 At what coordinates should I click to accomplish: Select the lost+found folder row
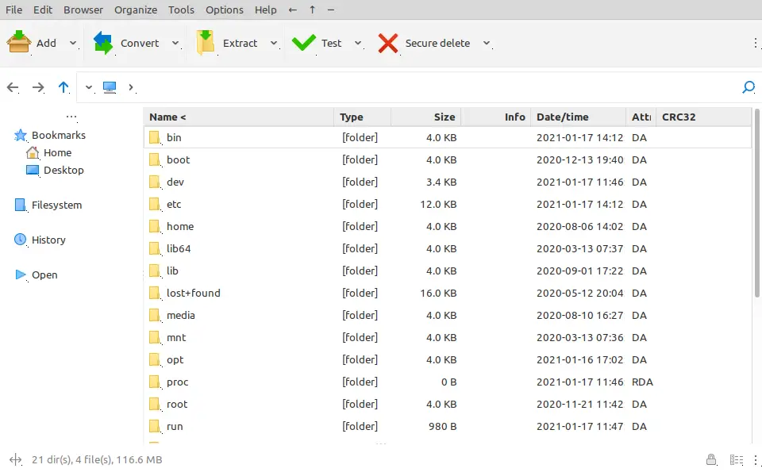193,293
